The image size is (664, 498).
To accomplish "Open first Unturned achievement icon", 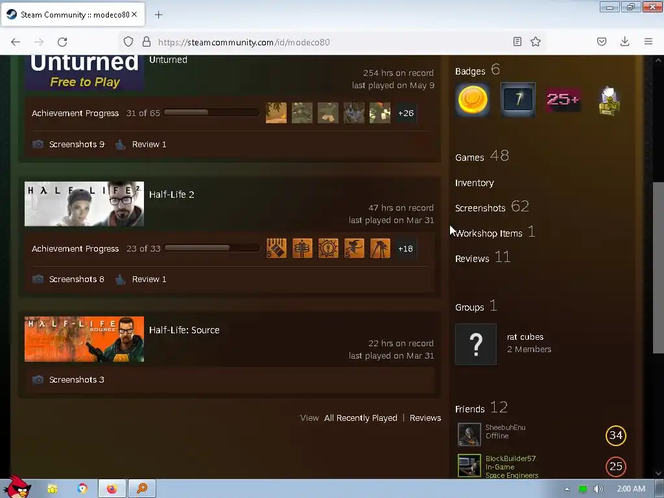I will click(x=276, y=113).
